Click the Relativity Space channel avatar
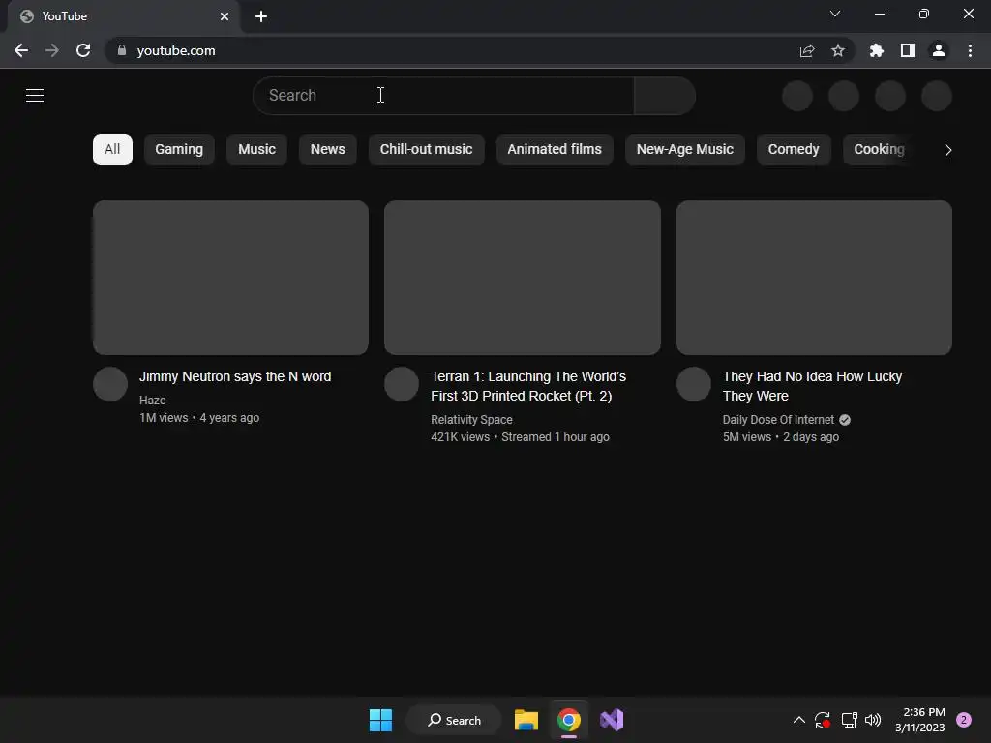The height and width of the screenshot is (743, 991). 402,384
